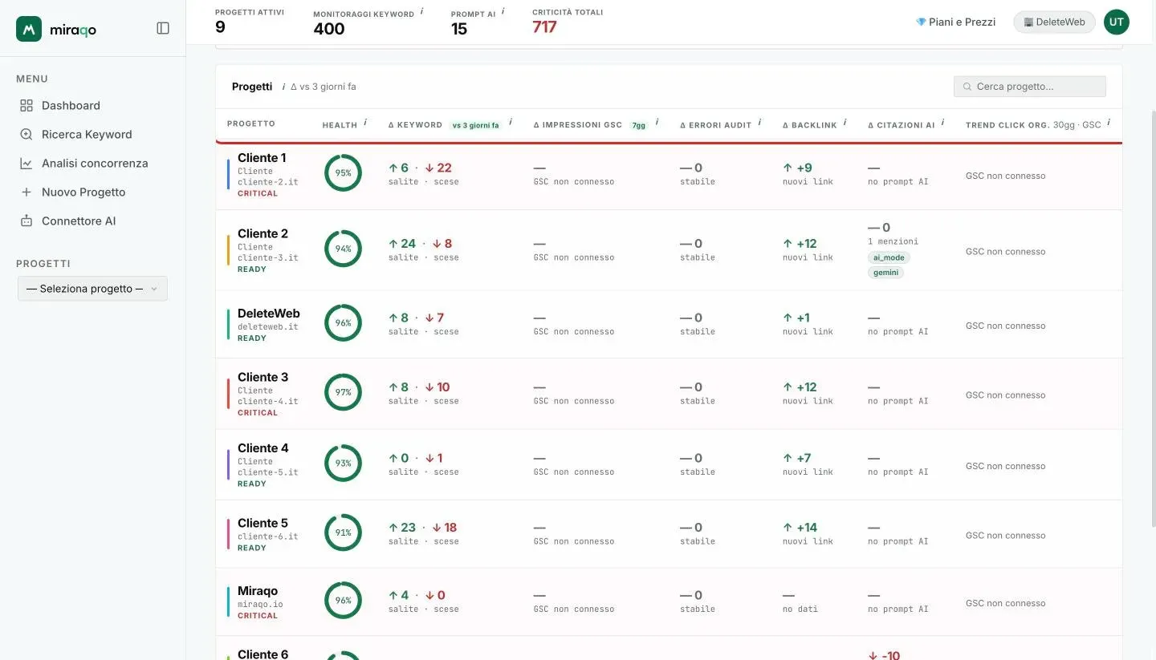
Task: Click the info icon on the Δ Keyword column
Action: (x=511, y=123)
